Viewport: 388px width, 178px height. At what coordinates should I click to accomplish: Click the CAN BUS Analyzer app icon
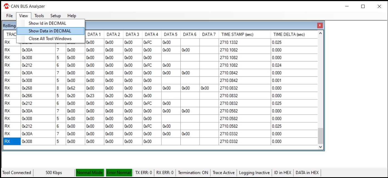pos(6,6)
